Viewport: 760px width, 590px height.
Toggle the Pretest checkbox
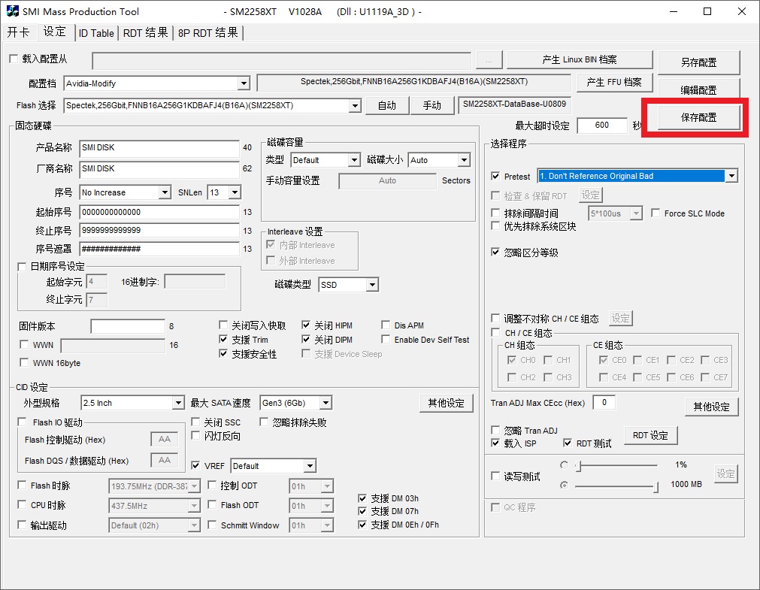tap(495, 176)
